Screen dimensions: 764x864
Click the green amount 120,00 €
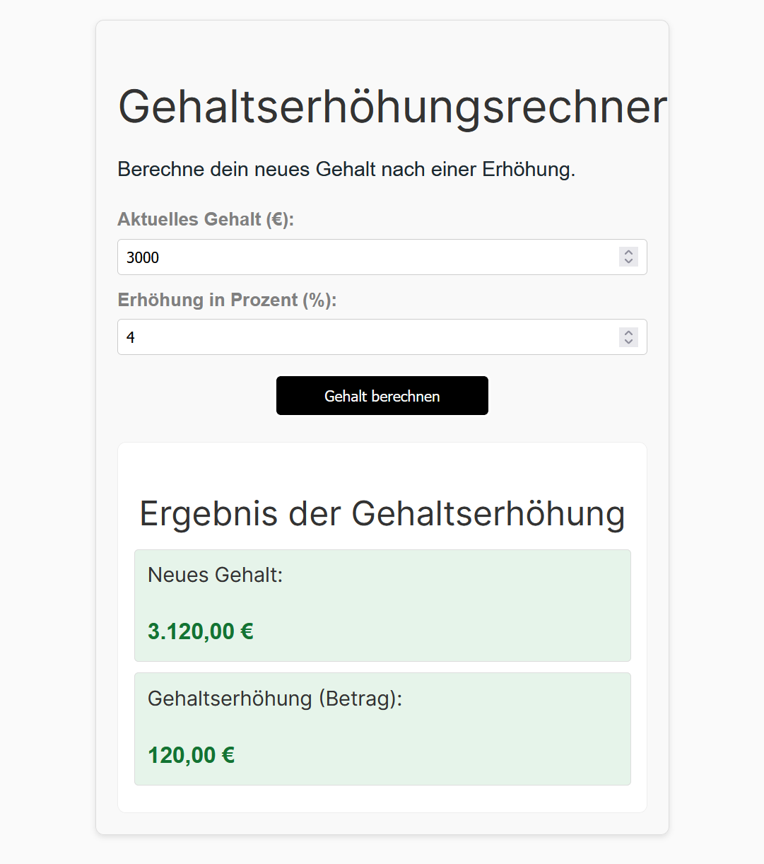(190, 755)
